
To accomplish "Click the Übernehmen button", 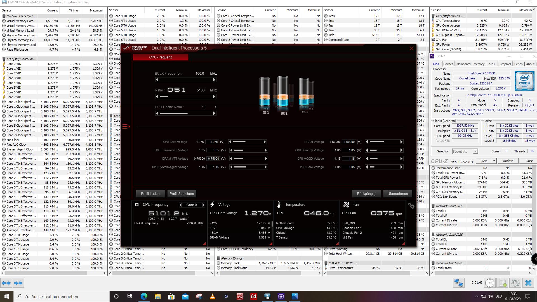I will click(398, 194).
